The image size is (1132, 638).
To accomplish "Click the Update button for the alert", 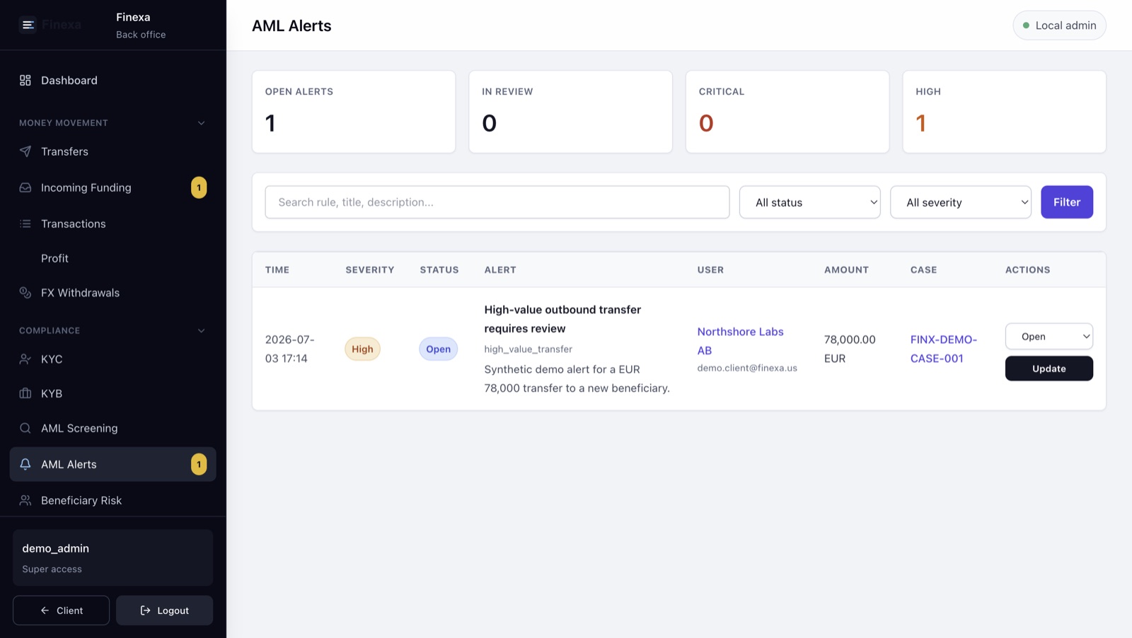I will tap(1049, 369).
